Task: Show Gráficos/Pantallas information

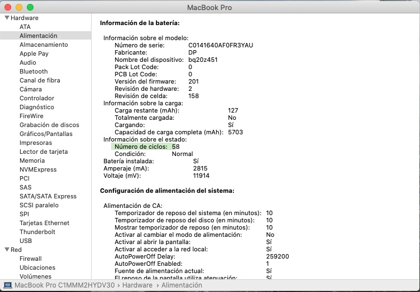Action: coord(46,134)
